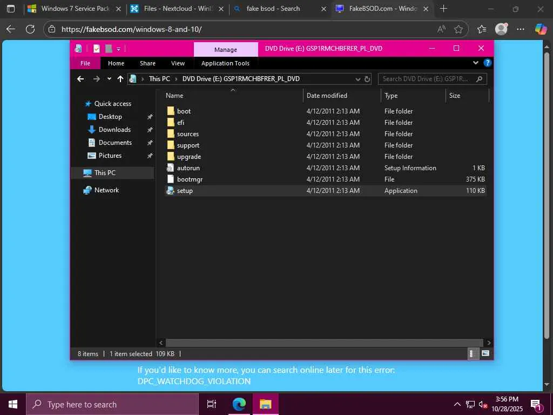Switch to Details view icon in status bar
553x415 pixels.
coord(472,353)
